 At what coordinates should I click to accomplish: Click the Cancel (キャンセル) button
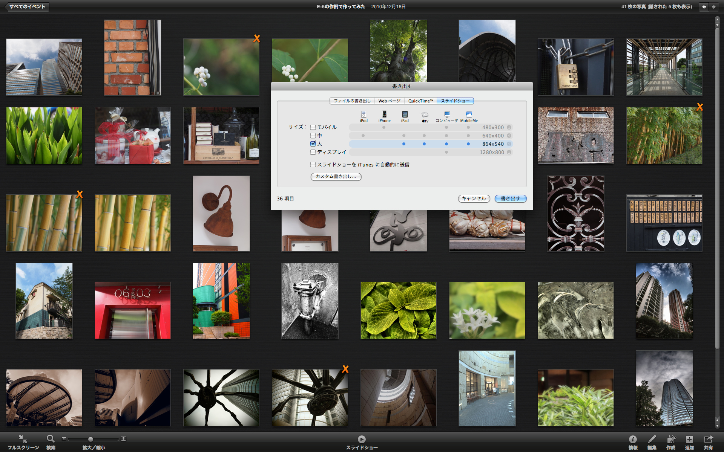pos(474,199)
